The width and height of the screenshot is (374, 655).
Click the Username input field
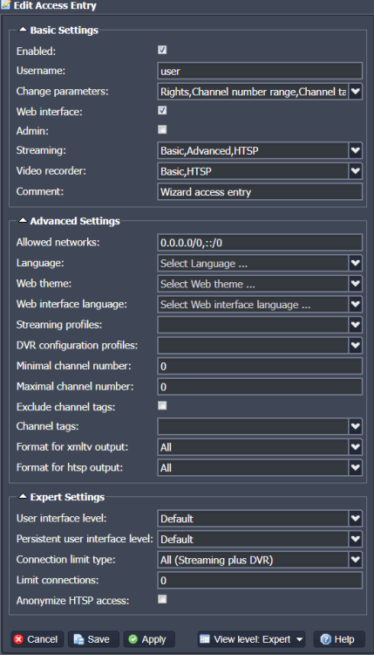[x=260, y=71]
